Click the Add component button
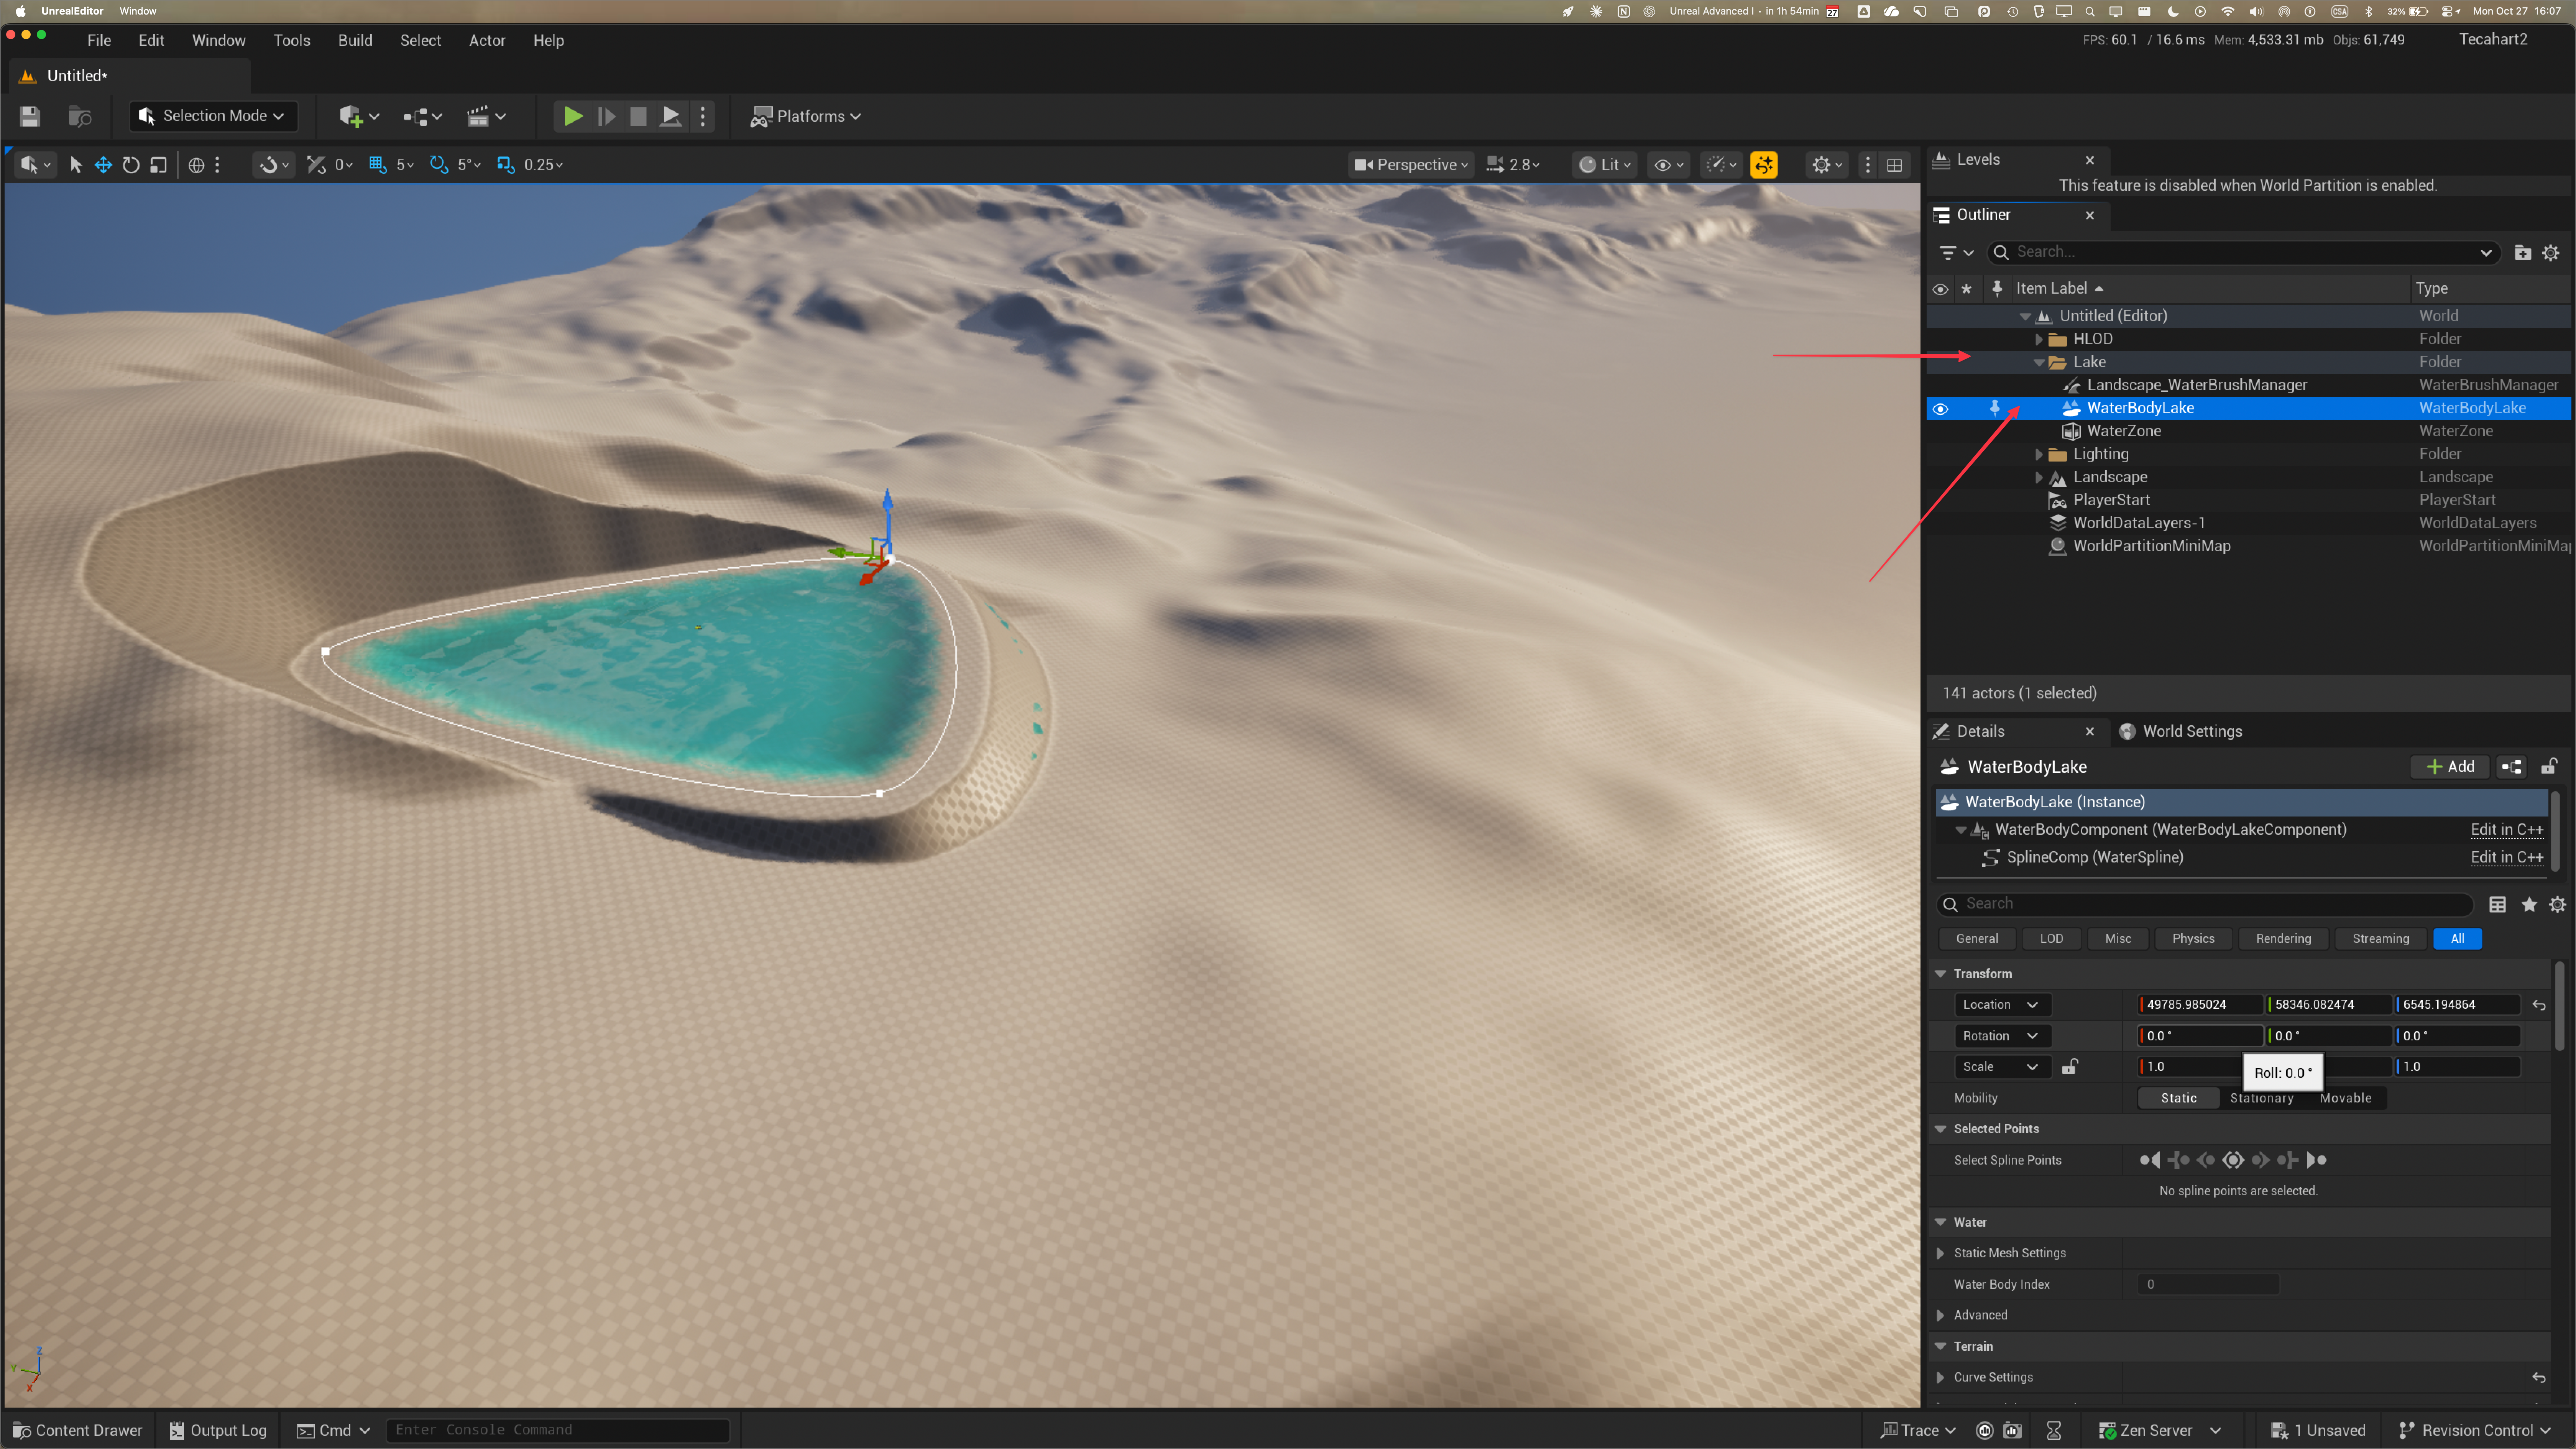The width and height of the screenshot is (2576, 1449). pos(2450,767)
